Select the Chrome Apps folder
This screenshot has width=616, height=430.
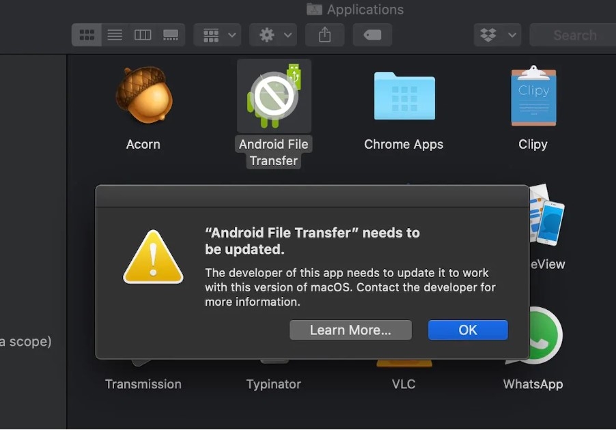click(x=404, y=96)
